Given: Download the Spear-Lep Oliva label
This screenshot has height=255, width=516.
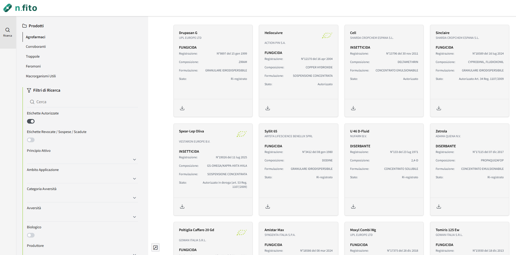Looking at the screenshot, I should (x=182, y=206).
